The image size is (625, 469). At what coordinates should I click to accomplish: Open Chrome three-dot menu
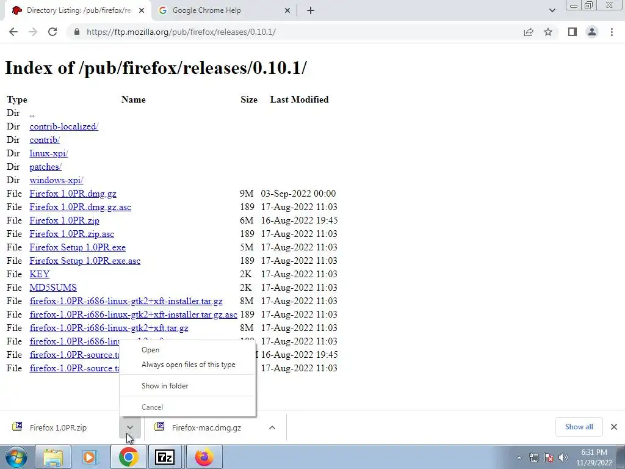coord(612,32)
